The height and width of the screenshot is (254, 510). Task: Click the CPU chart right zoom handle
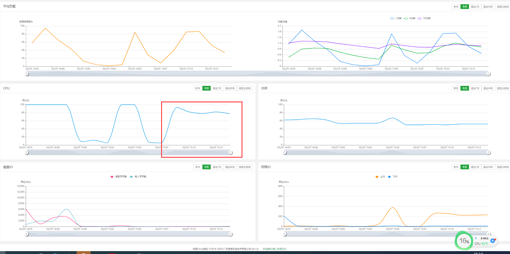click(231, 153)
